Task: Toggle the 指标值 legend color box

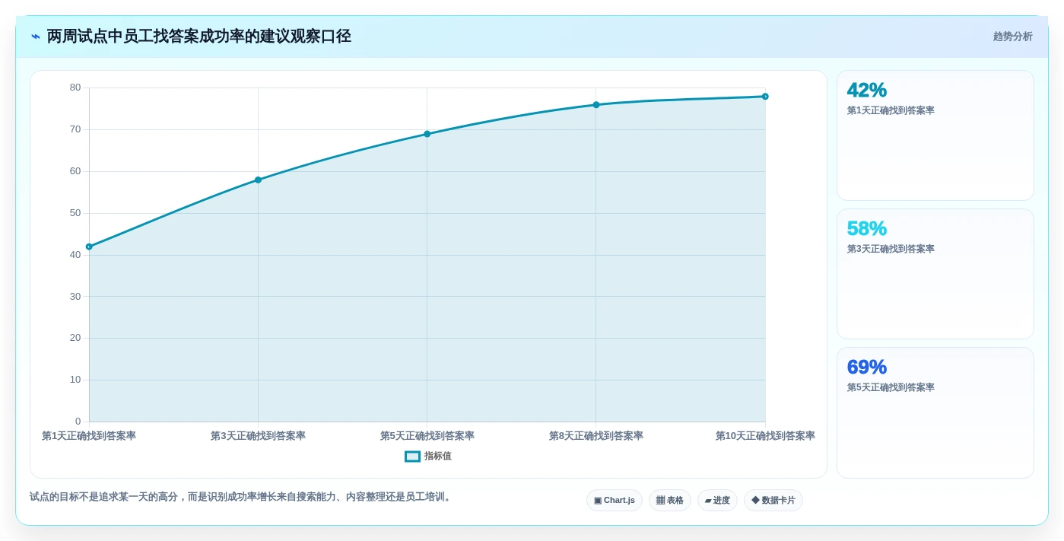Action: coord(412,457)
